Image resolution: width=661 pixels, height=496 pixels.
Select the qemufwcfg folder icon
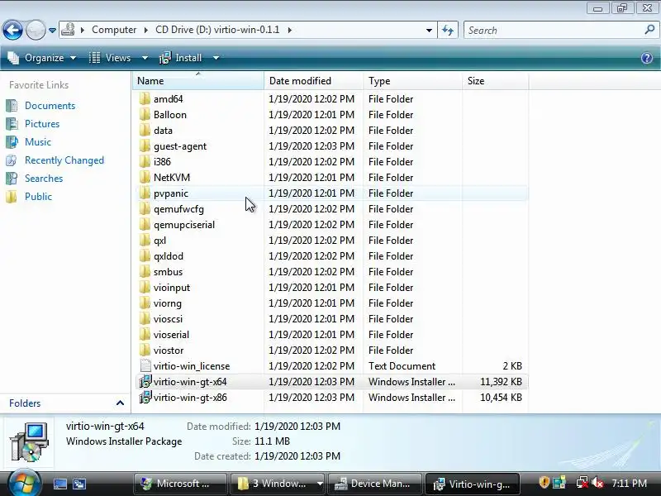click(x=145, y=209)
